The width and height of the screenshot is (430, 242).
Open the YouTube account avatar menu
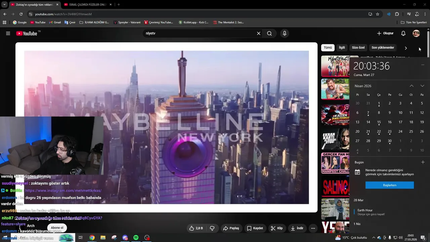coord(416,33)
